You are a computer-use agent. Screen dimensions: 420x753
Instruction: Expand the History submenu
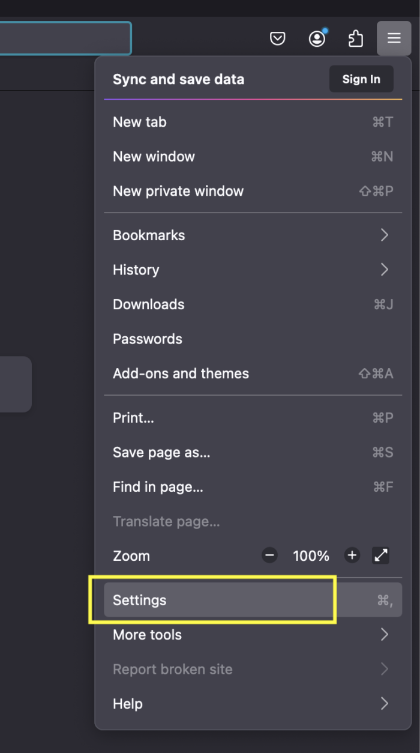136,270
